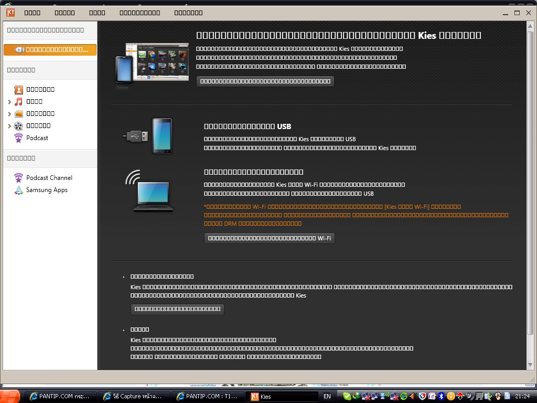Click the Bluetooth tray icon

[x=442, y=397]
